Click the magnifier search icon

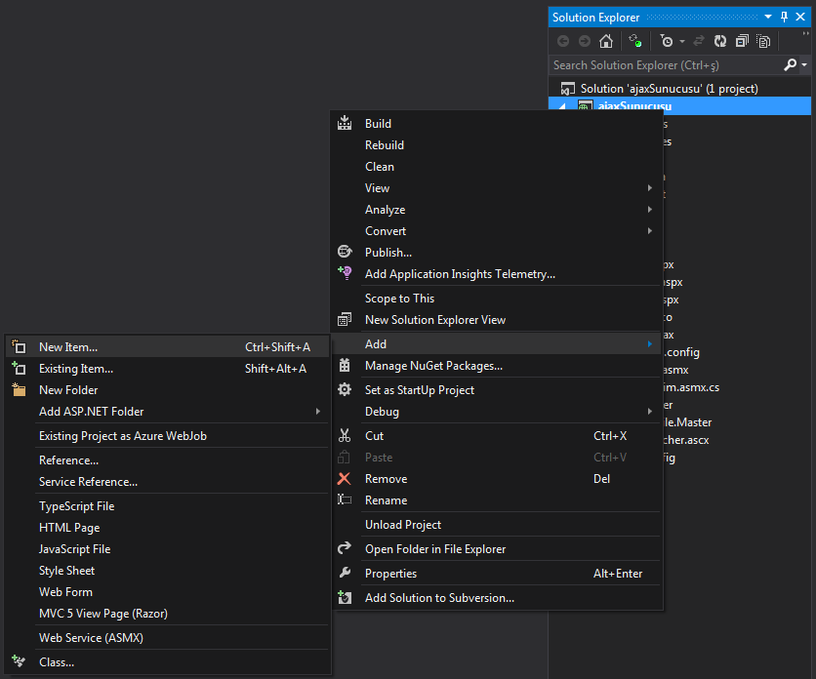click(x=790, y=65)
